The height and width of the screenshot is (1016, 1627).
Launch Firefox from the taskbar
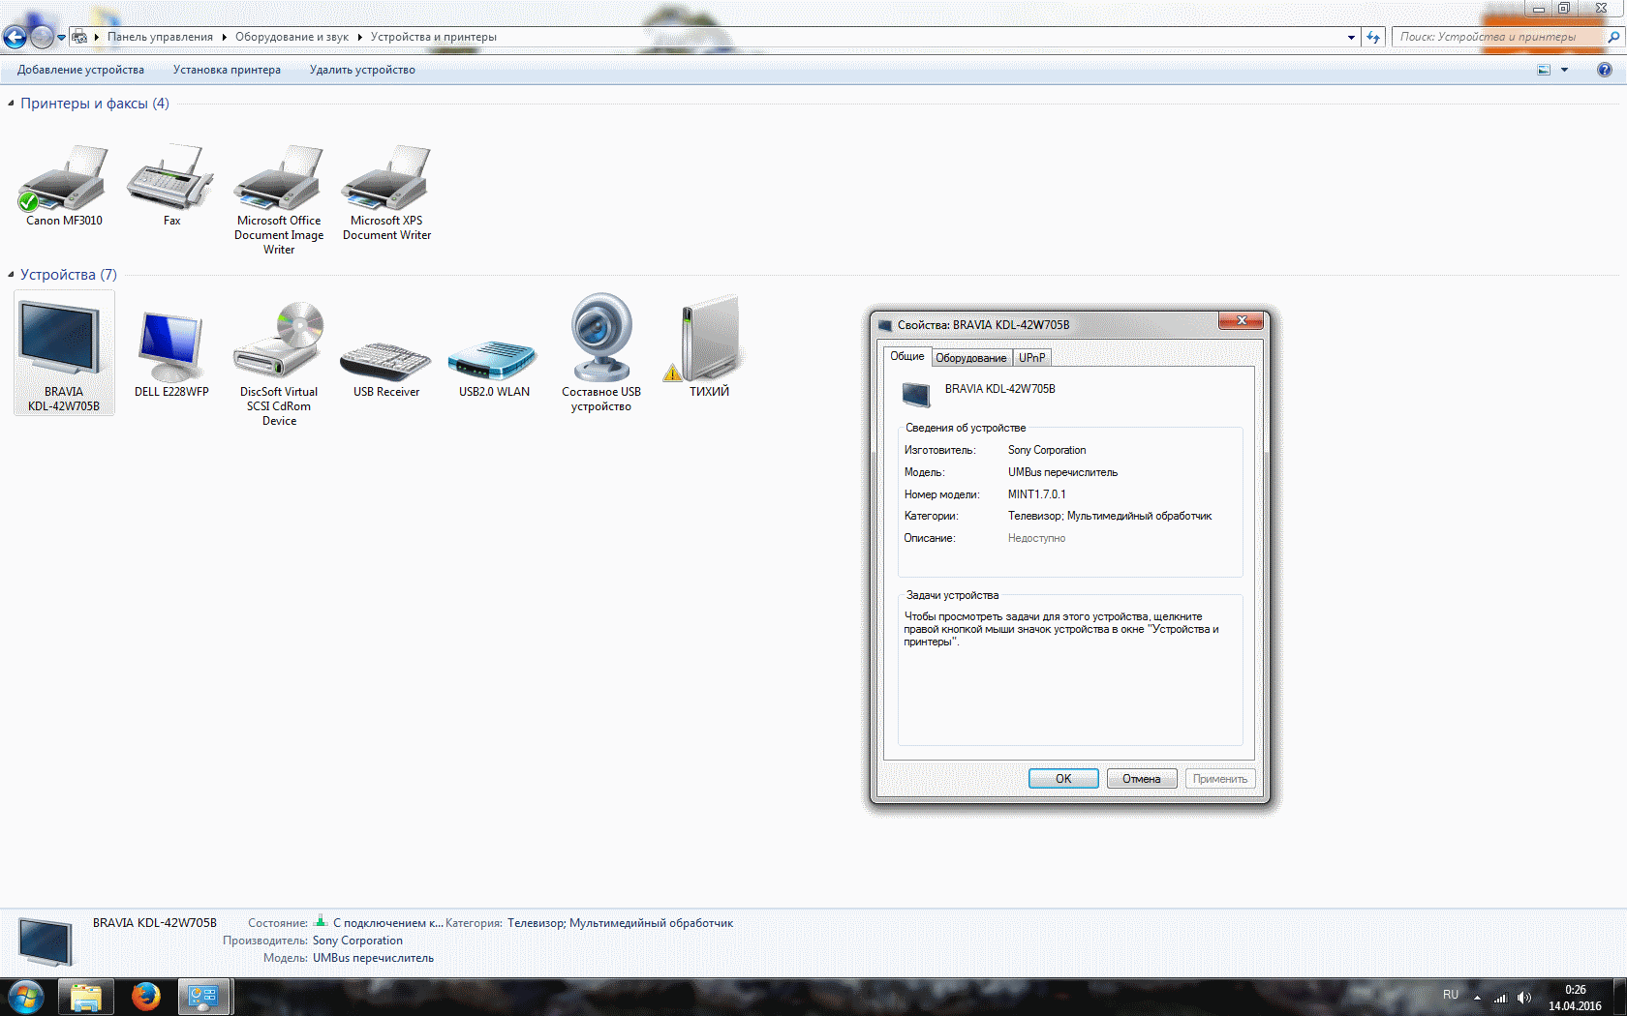point(145,997)
